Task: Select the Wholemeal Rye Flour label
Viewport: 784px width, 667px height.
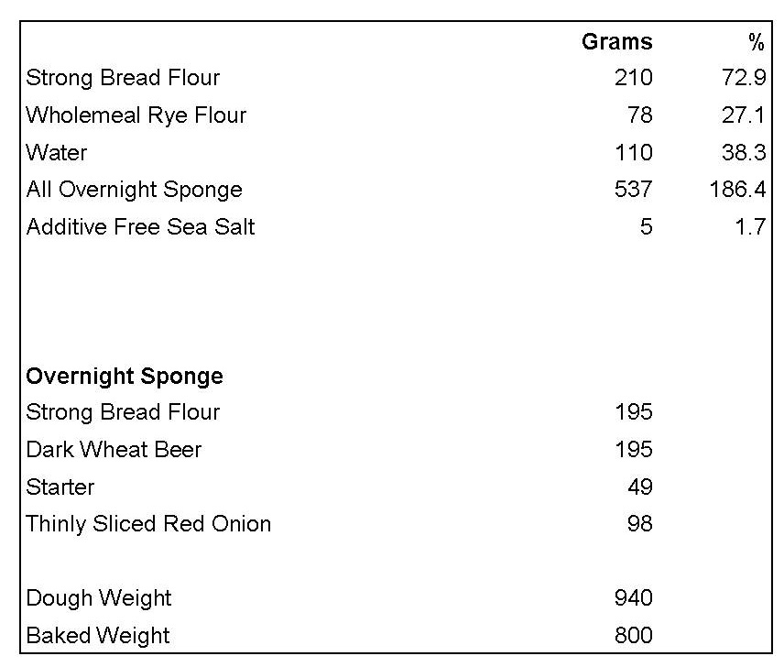Action: tap(136, 115)
